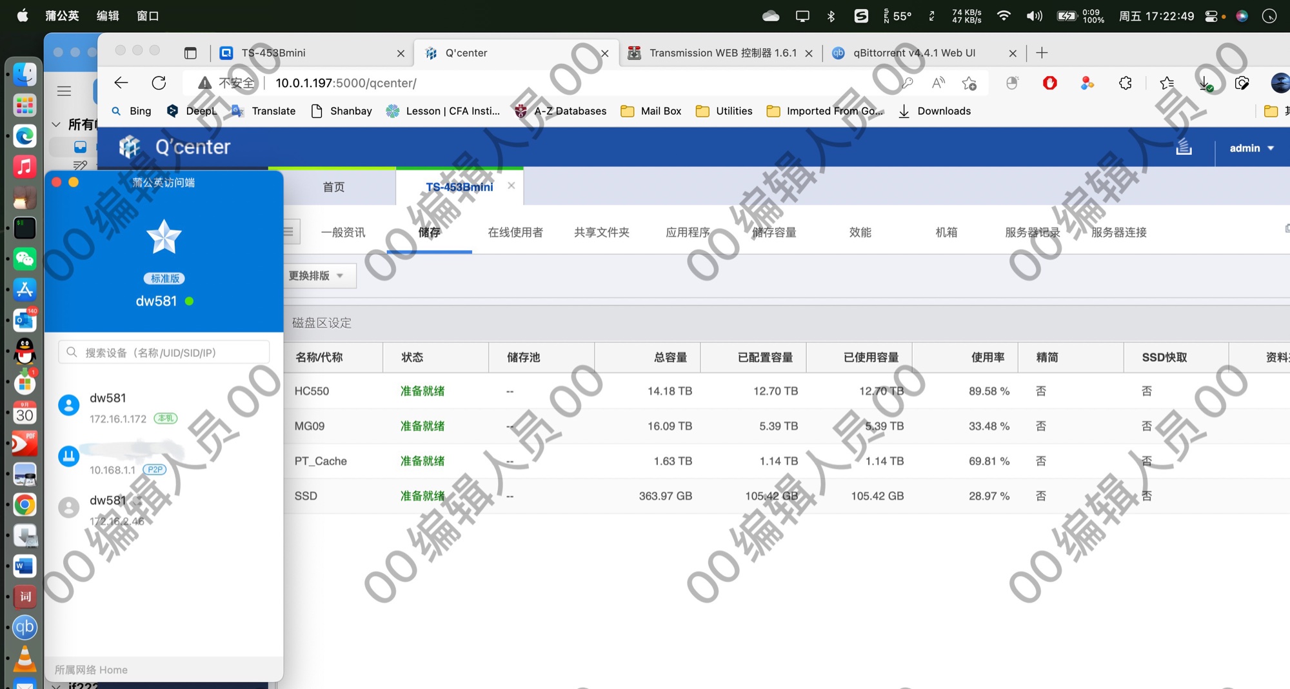Open the Shanbay bookmark

(342, 111)
